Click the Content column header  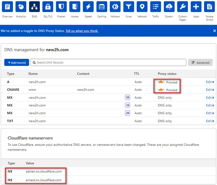click(83, 74)
